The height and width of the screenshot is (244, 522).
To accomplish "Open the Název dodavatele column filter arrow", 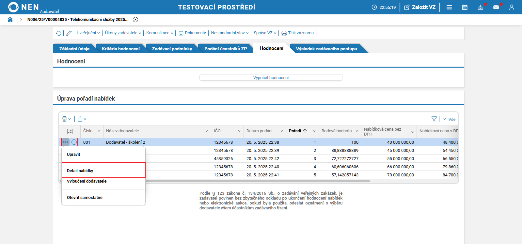I will coord(207,131).
